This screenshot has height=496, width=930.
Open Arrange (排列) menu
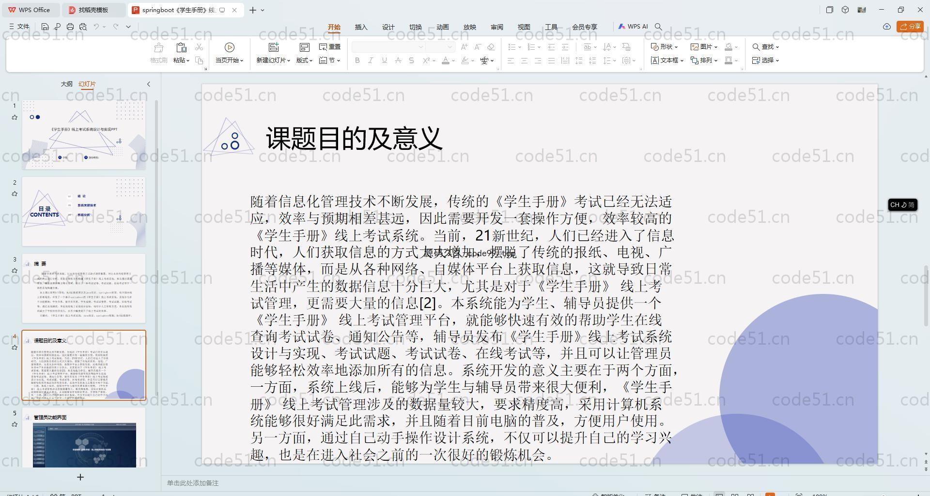[704, 60]
